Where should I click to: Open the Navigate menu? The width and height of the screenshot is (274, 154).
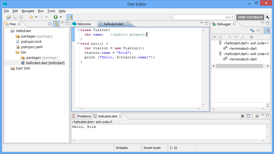(x=28, y=11)
